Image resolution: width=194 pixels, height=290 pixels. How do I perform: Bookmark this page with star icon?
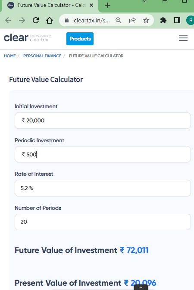coord(146,20)
